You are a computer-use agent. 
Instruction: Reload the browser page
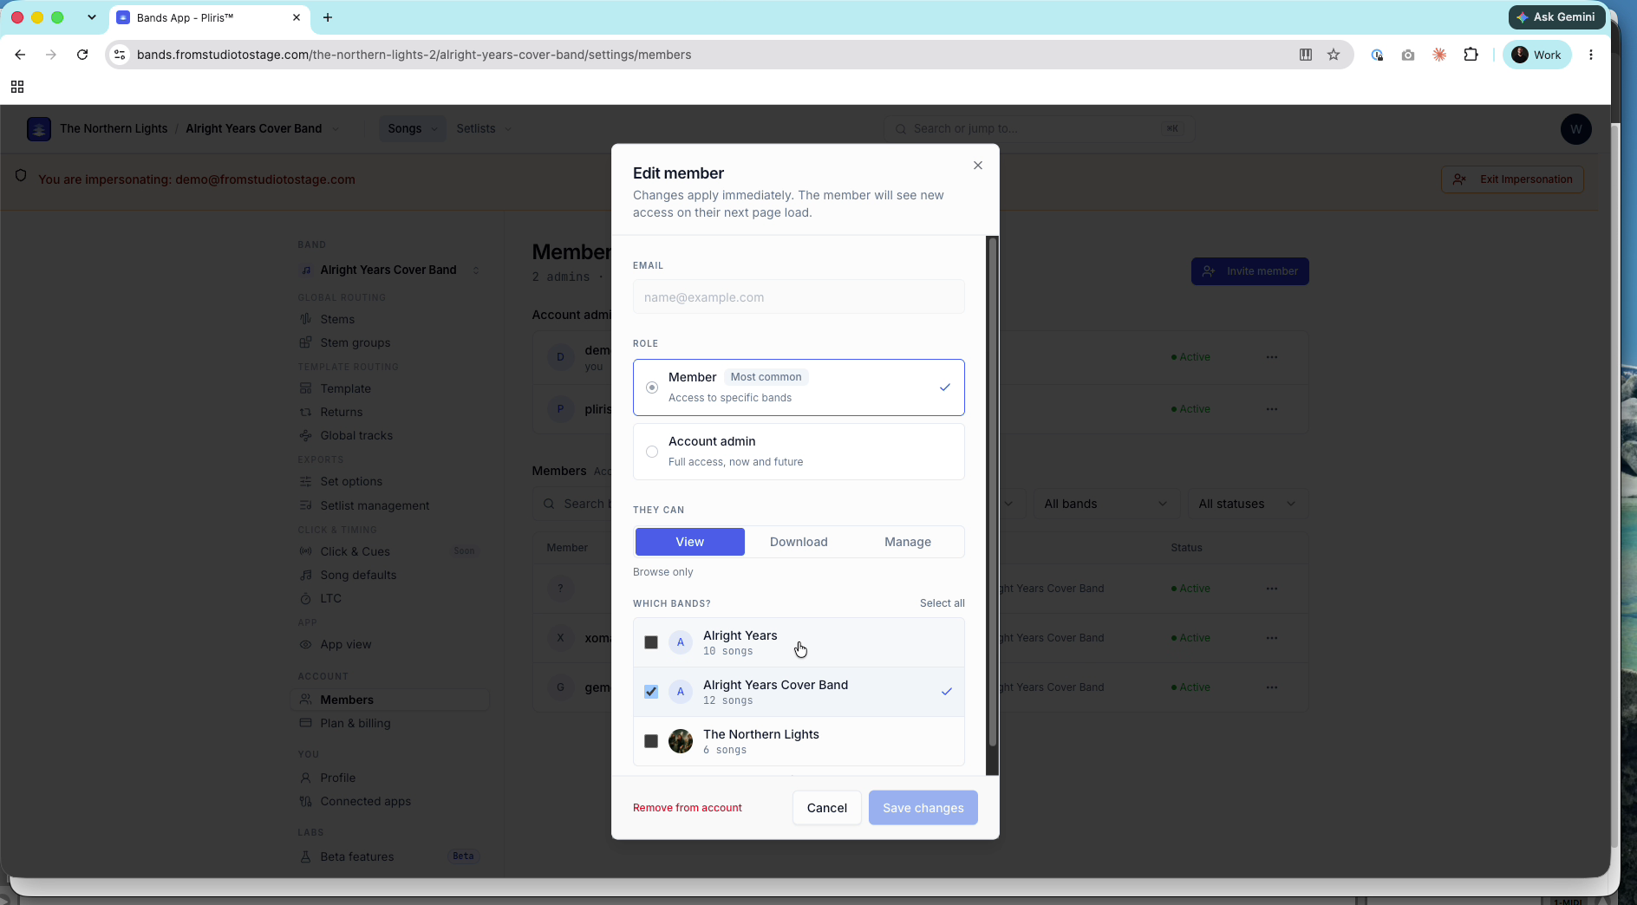(82, 55)
